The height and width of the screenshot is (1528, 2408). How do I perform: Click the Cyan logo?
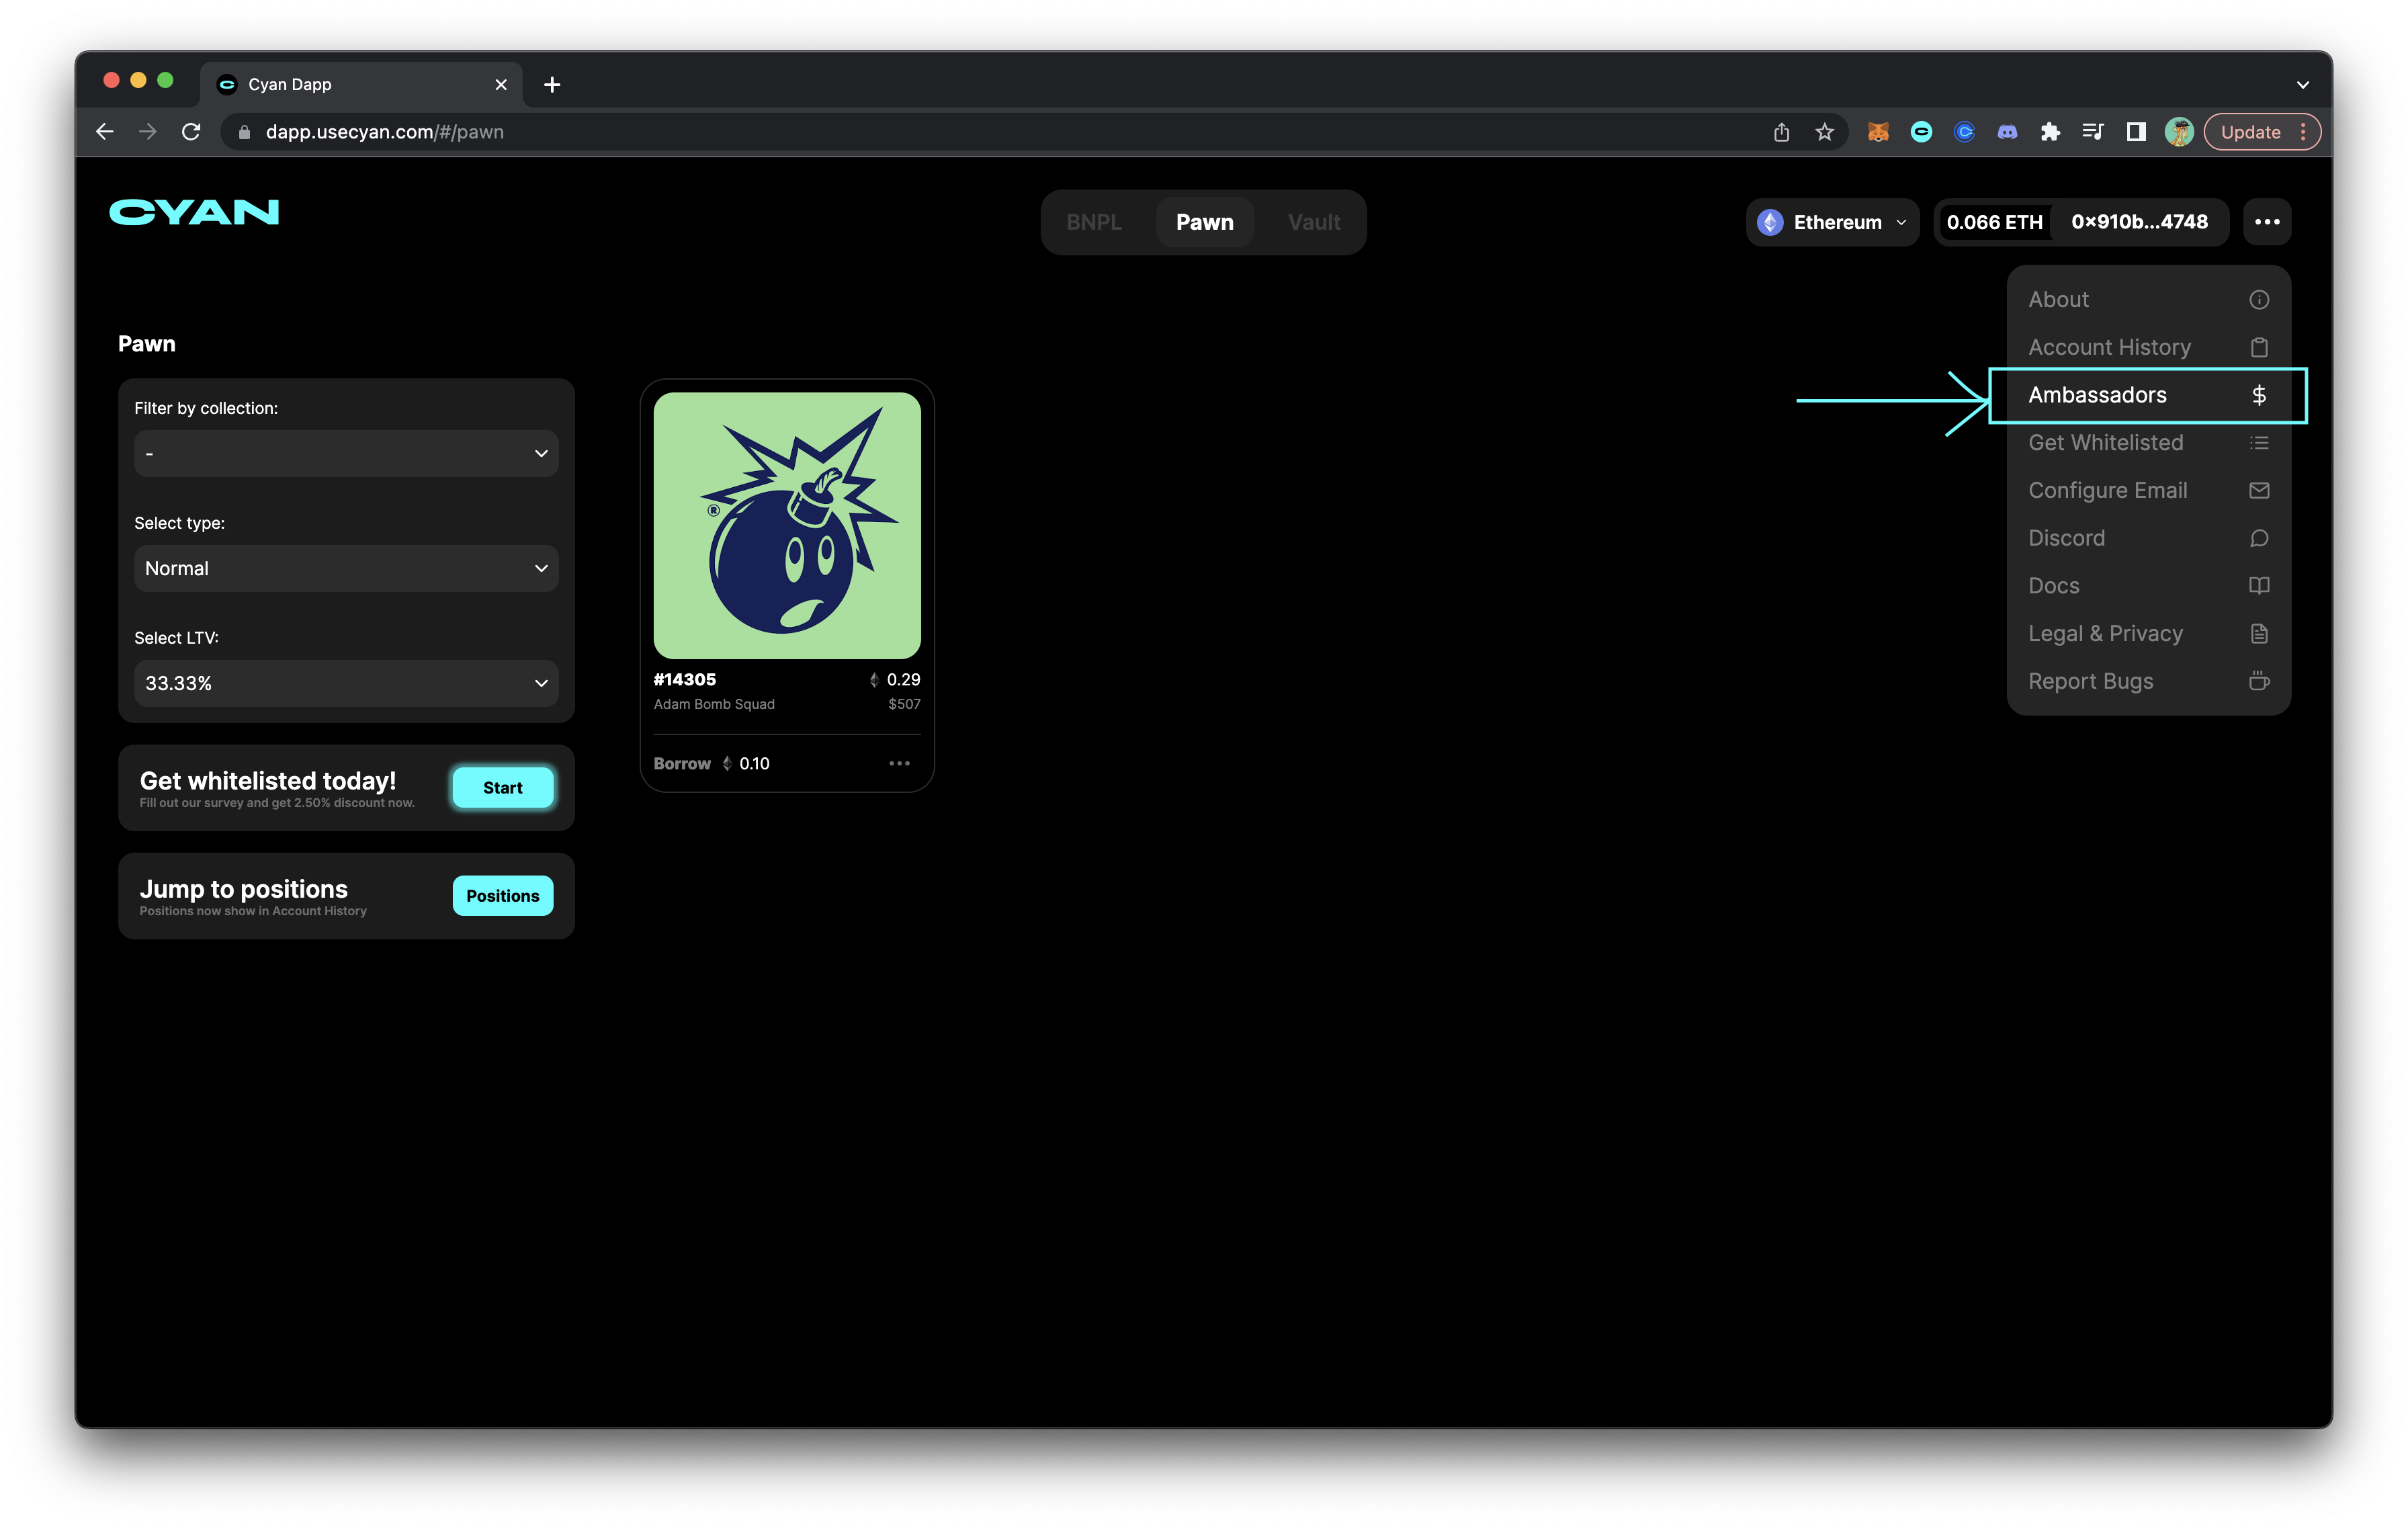coord(194,212)
